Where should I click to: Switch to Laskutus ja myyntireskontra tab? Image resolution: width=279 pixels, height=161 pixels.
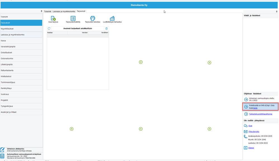[64, 11]
